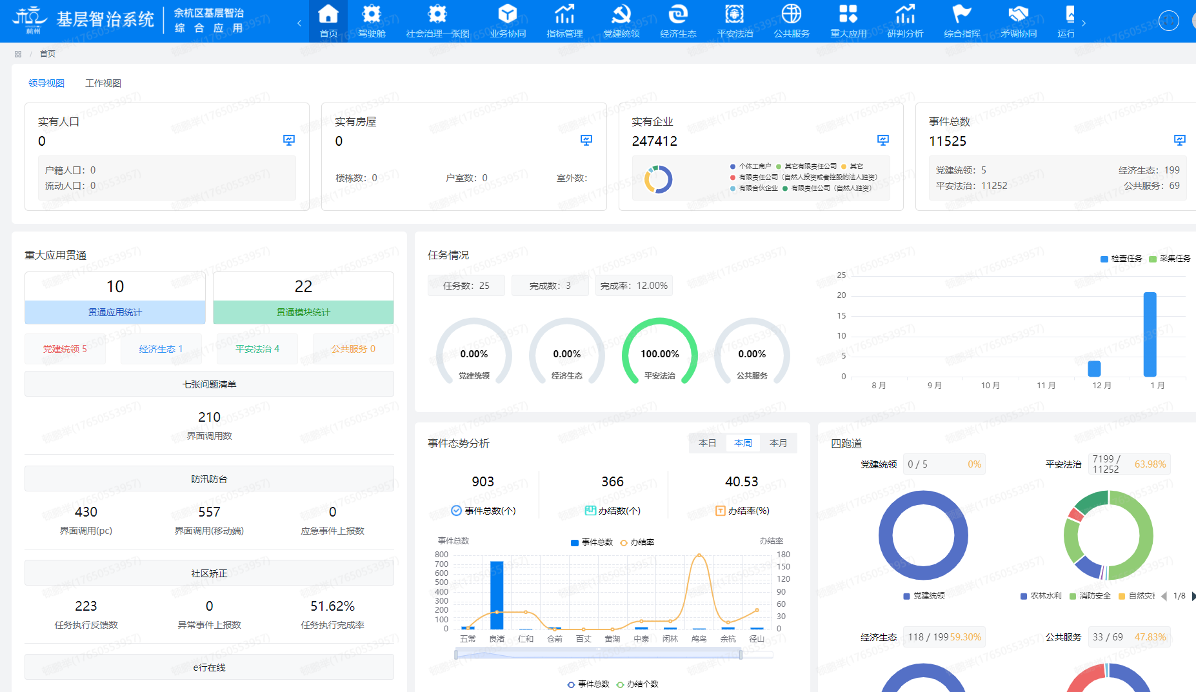This screenshot has width=1196, height=692.
Task: Open the 经济生态 nav icon
Action: [678, 14]
